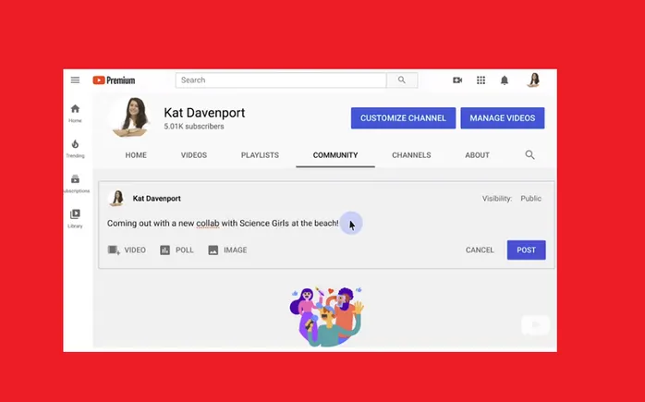This screenshot has height=402, width=645.
Task: Attach a video to the post
Action: click(127, 250)
